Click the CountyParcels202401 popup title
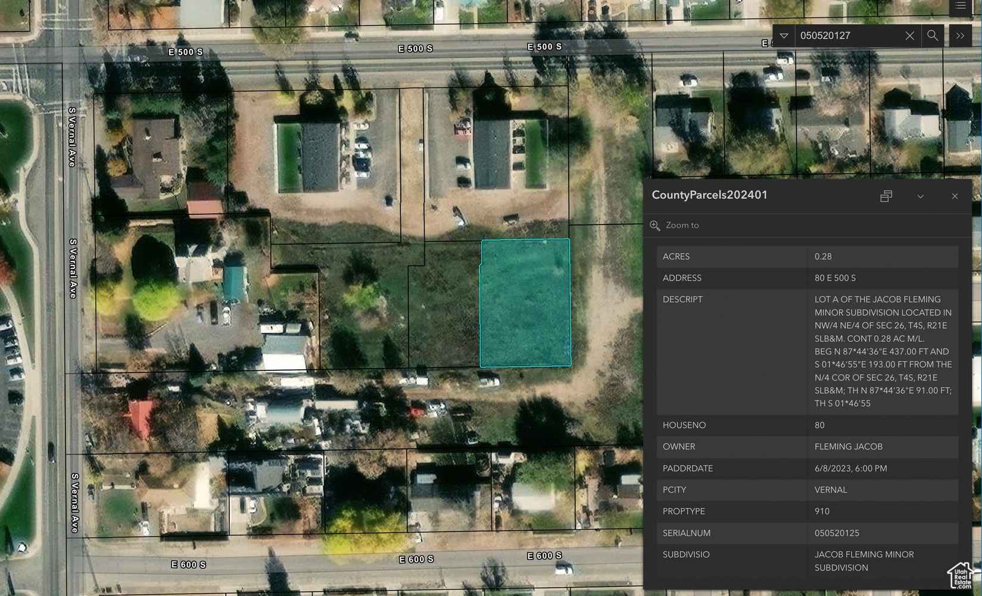Viewport: 982px width, 596px height. [x=709, y=195]
